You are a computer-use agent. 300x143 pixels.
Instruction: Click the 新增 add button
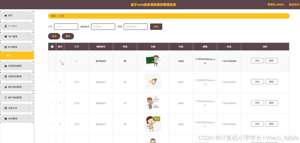pos(54,36)
